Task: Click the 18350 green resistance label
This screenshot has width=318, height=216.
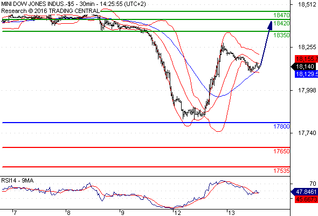Action: pos(281,35)
